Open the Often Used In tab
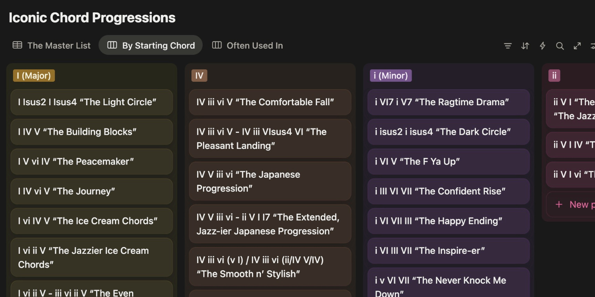The image size is (595, 297). point(247,45)
